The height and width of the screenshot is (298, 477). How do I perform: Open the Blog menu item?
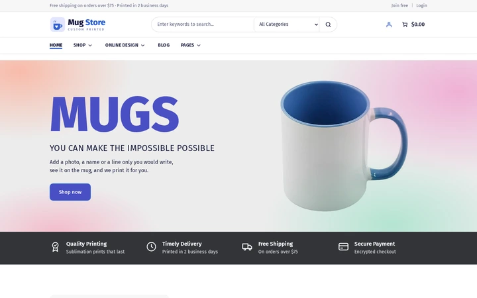(x=164, y=45)
